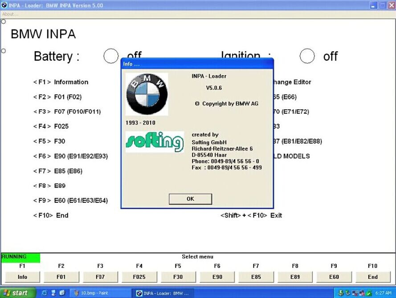This screenshot has width=396, height=298.
Task: Click the Softing logo image
Action: click(155, 142)
